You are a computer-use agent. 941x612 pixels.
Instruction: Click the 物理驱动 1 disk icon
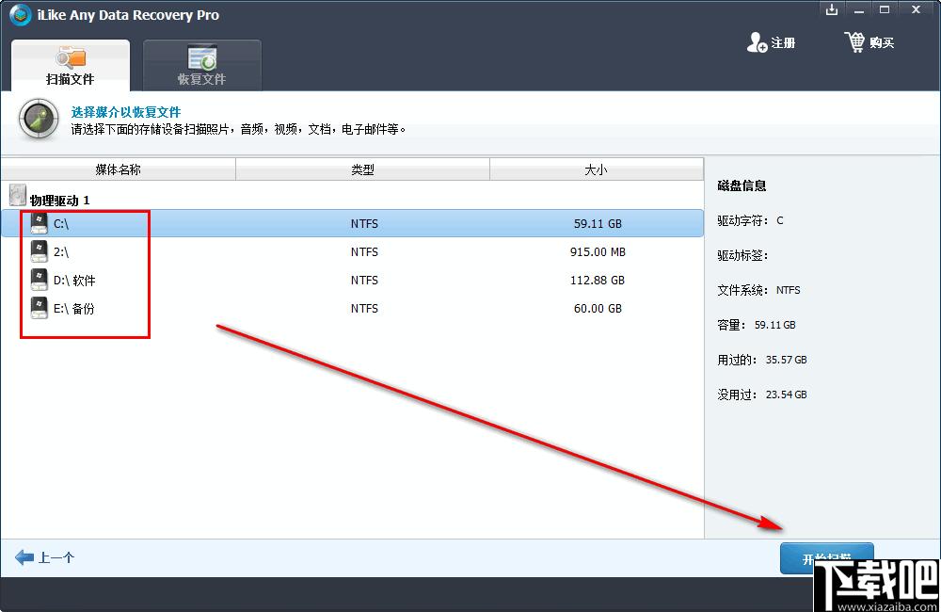(18, 195)
